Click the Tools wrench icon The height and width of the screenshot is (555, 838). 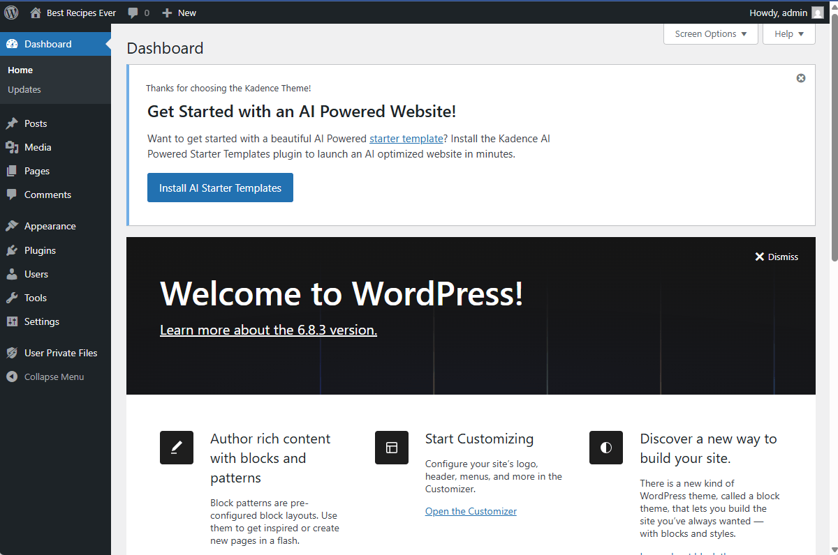[12, 298]
